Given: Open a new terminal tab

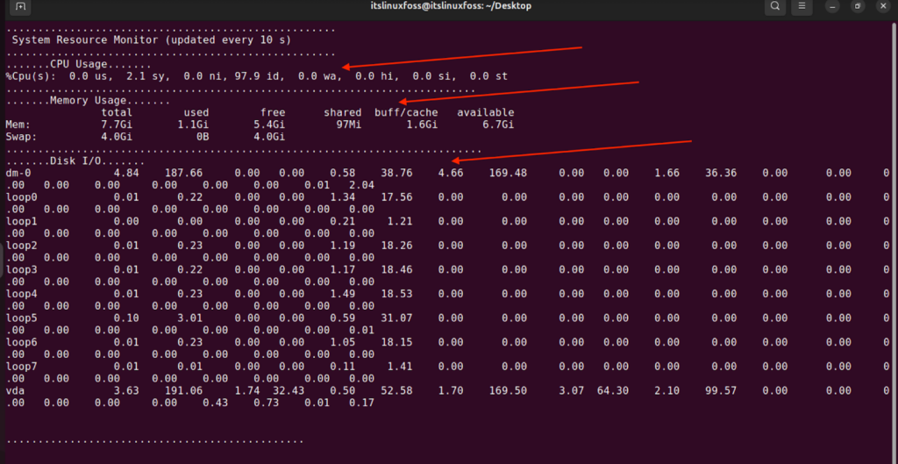Looking at the screenshot, I should pyautogui.click(x=21, y=7).
